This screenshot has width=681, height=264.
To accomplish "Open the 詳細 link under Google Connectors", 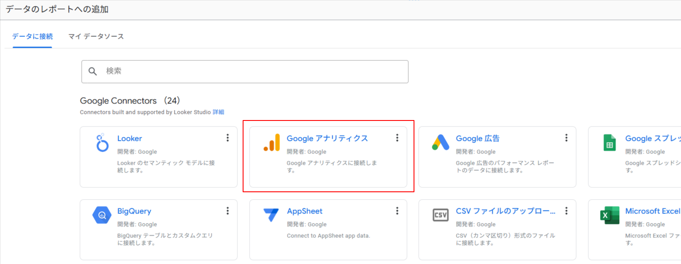I will coord(218,112).
